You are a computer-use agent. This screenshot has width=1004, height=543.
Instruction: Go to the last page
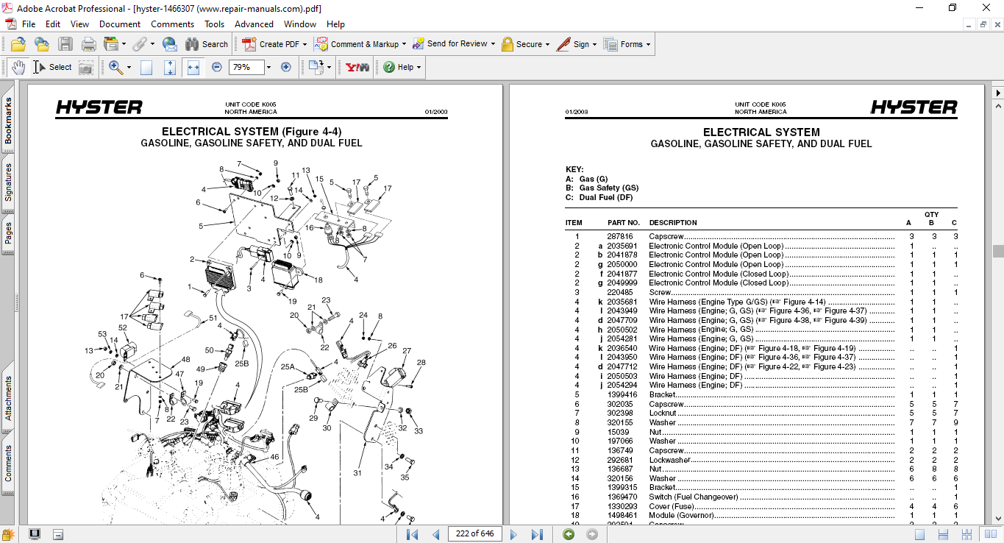[537, 534]
